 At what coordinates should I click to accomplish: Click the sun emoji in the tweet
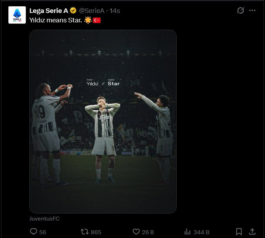point(88,20)
